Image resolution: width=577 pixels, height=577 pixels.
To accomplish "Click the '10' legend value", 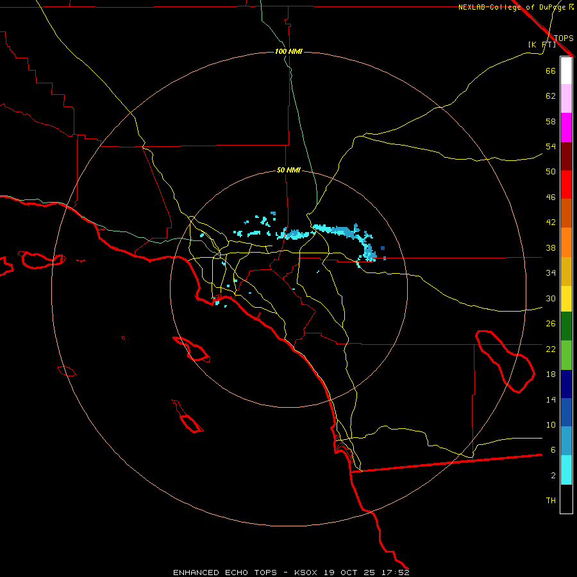I will click(x=551, y=425).
